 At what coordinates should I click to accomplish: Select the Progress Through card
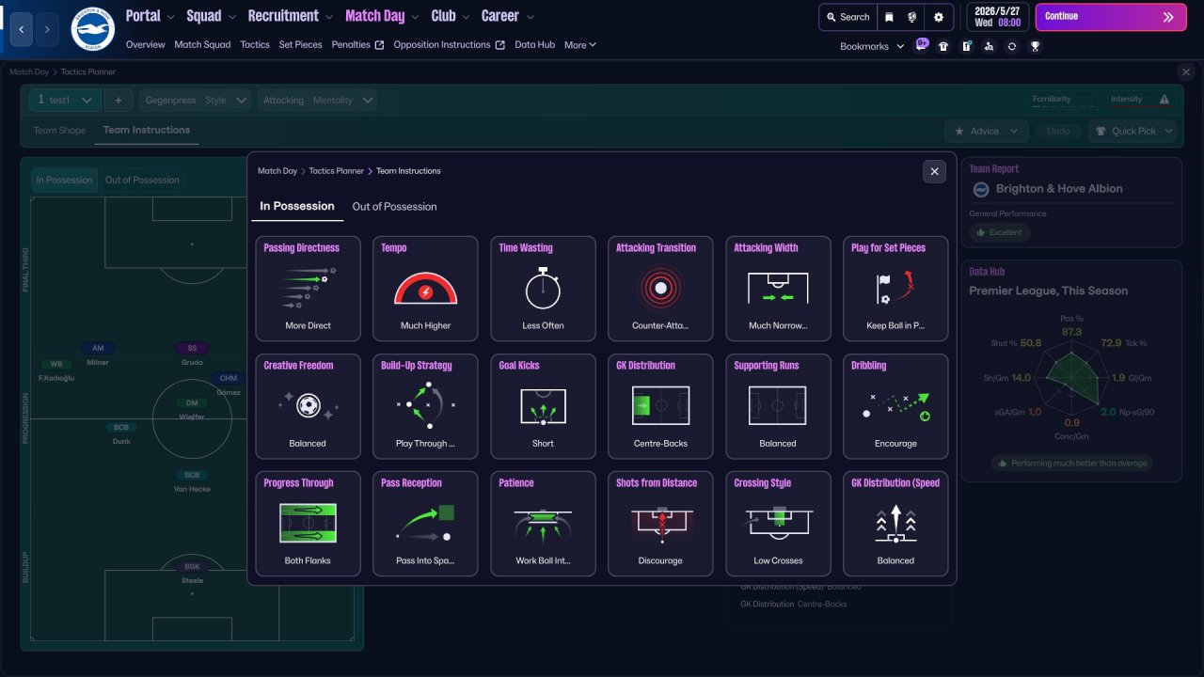click(308, 524)
